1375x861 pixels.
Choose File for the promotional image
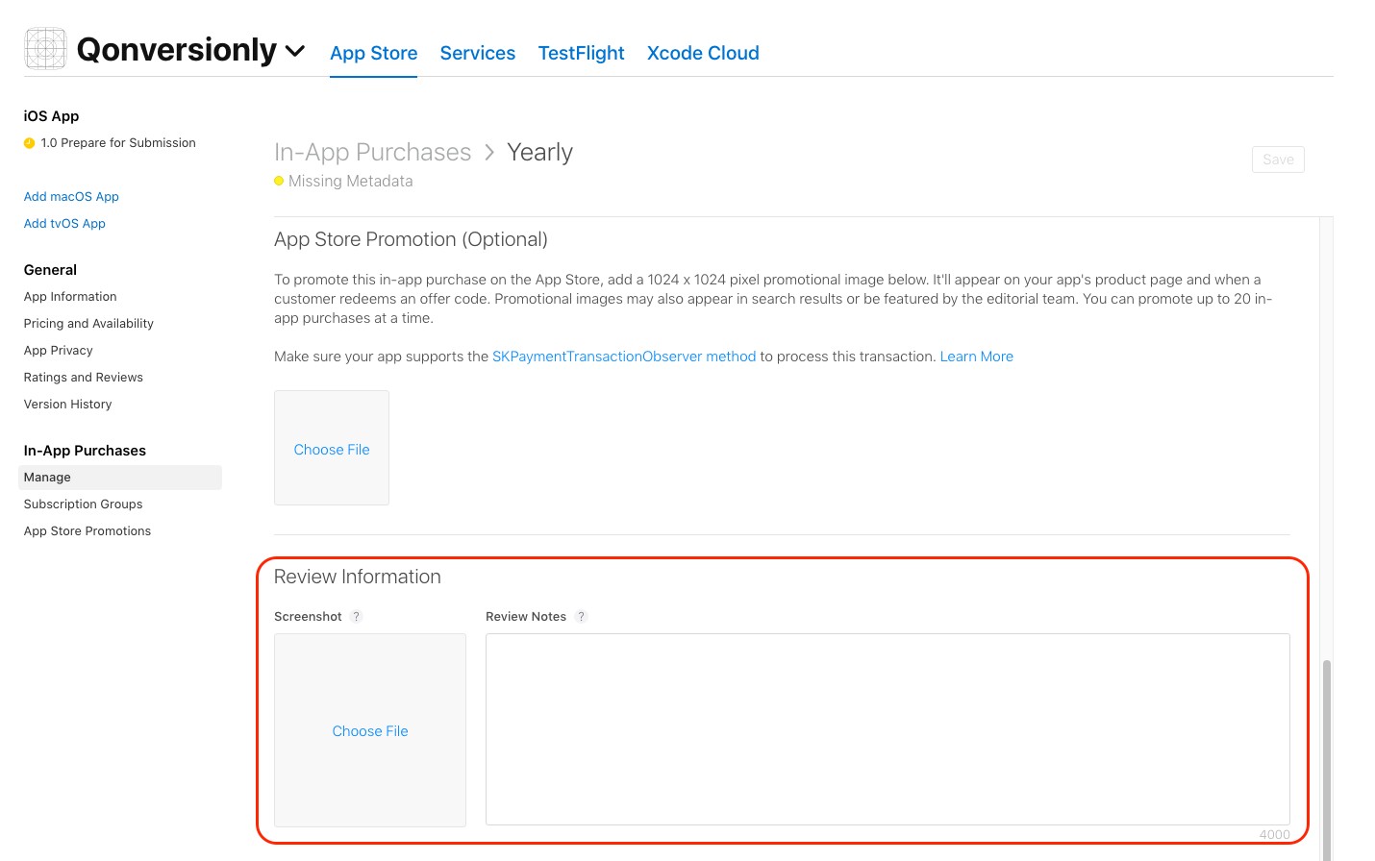331,449
